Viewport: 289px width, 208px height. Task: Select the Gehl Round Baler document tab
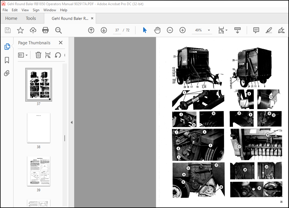[70, 18]
